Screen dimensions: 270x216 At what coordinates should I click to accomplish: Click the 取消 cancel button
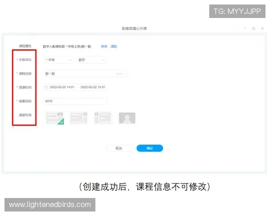pos(119,148)
